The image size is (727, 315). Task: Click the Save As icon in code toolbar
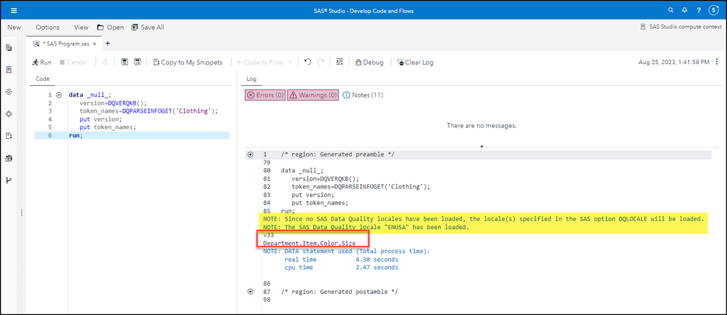(137, 62)
